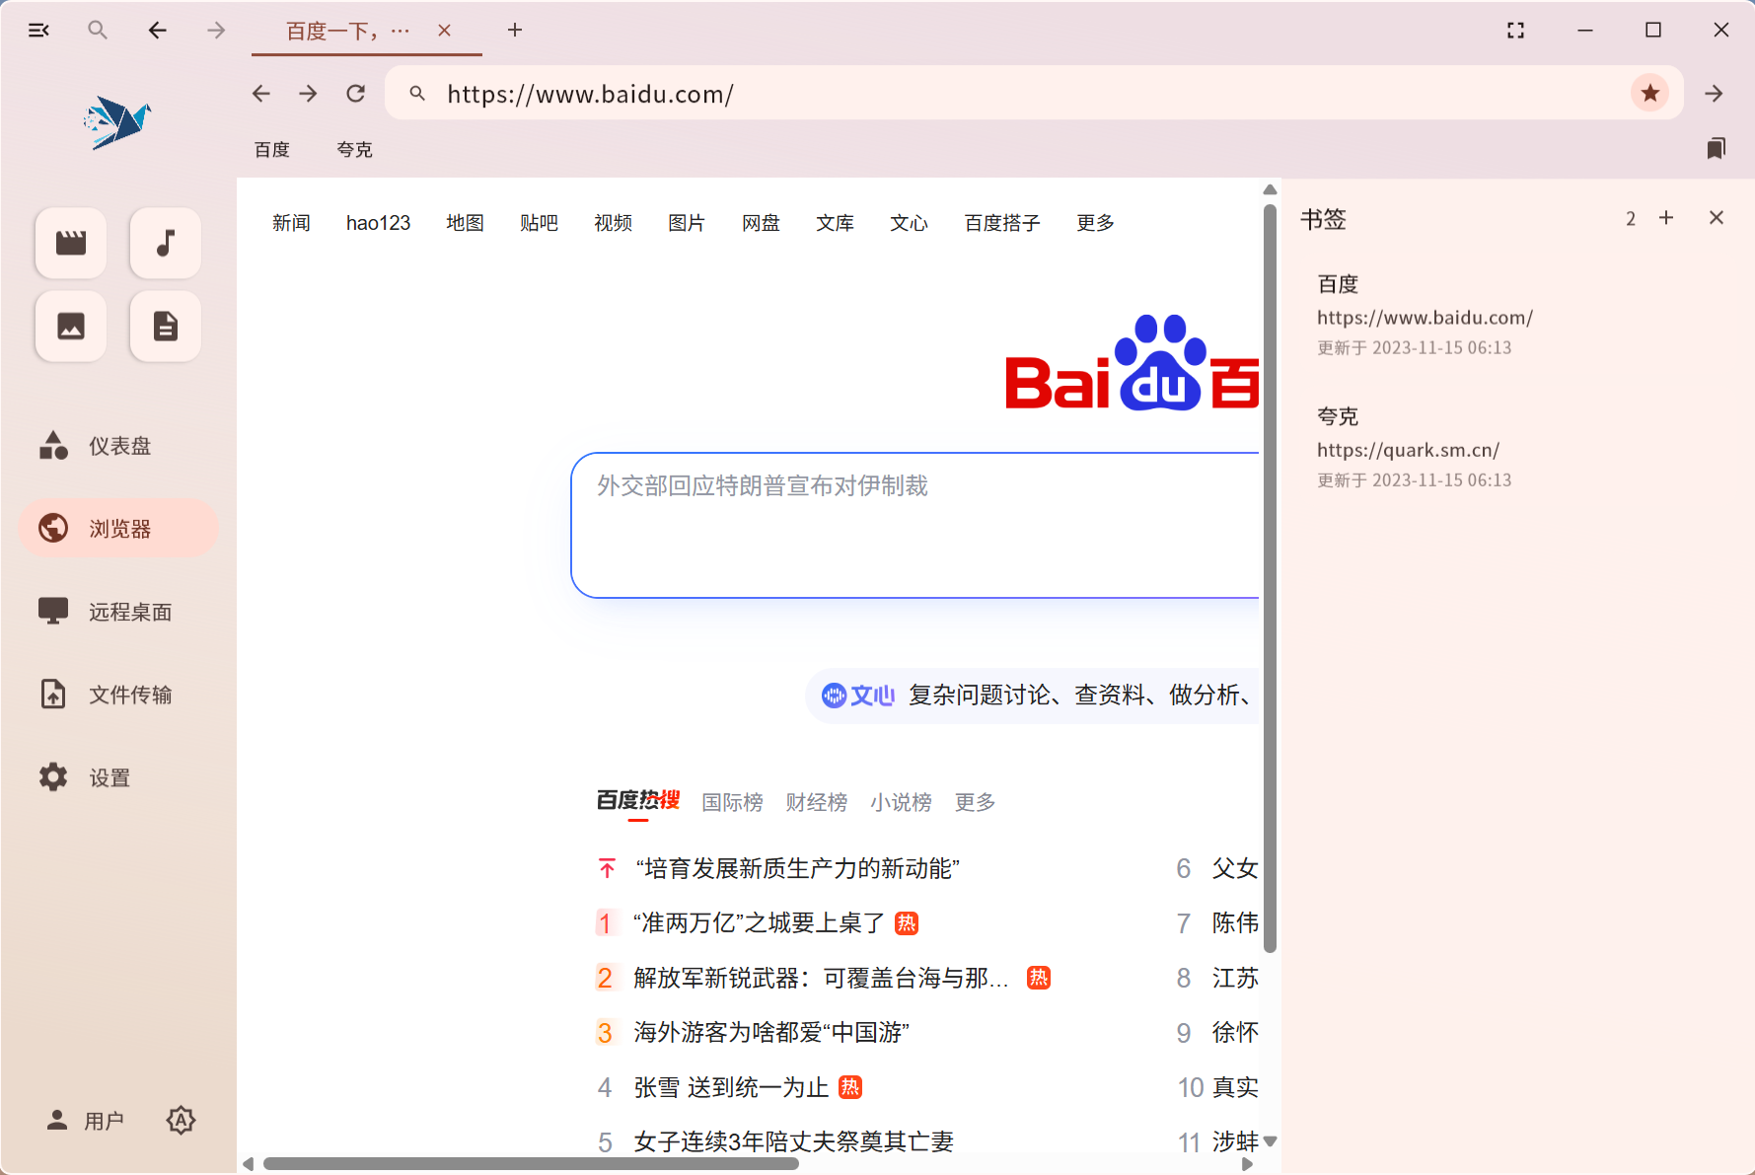Open the search magnifier in title bar

tap(97, 31)
